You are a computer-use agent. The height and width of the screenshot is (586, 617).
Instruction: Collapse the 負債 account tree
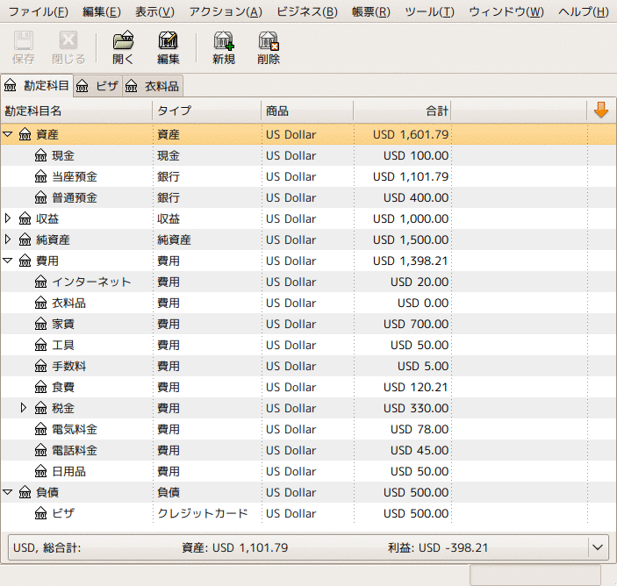tap(8, 493)
